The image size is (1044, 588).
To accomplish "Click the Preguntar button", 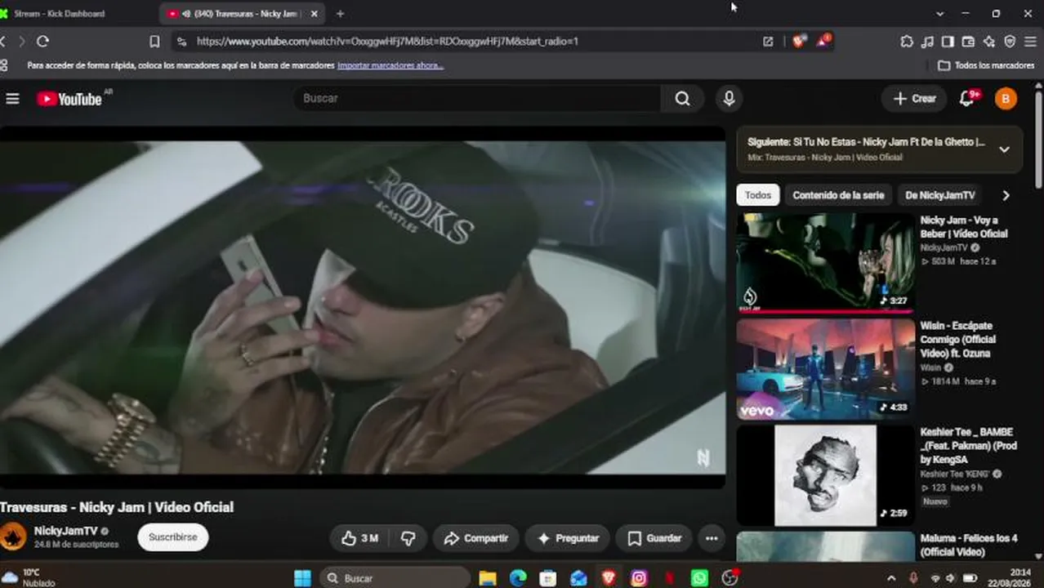I will coord(568,538).
